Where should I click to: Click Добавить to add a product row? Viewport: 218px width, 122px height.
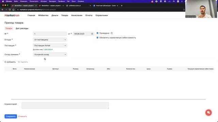[x=10, y=62]
